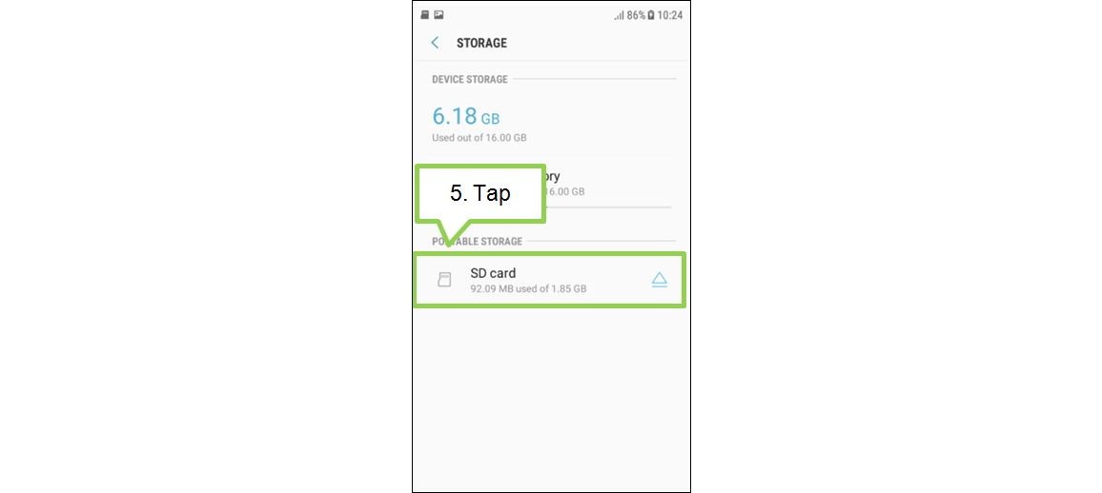Tap the image notification icon in the status bar
The height and width of the screenshot is (493, 1102).
tap(439, 14)
